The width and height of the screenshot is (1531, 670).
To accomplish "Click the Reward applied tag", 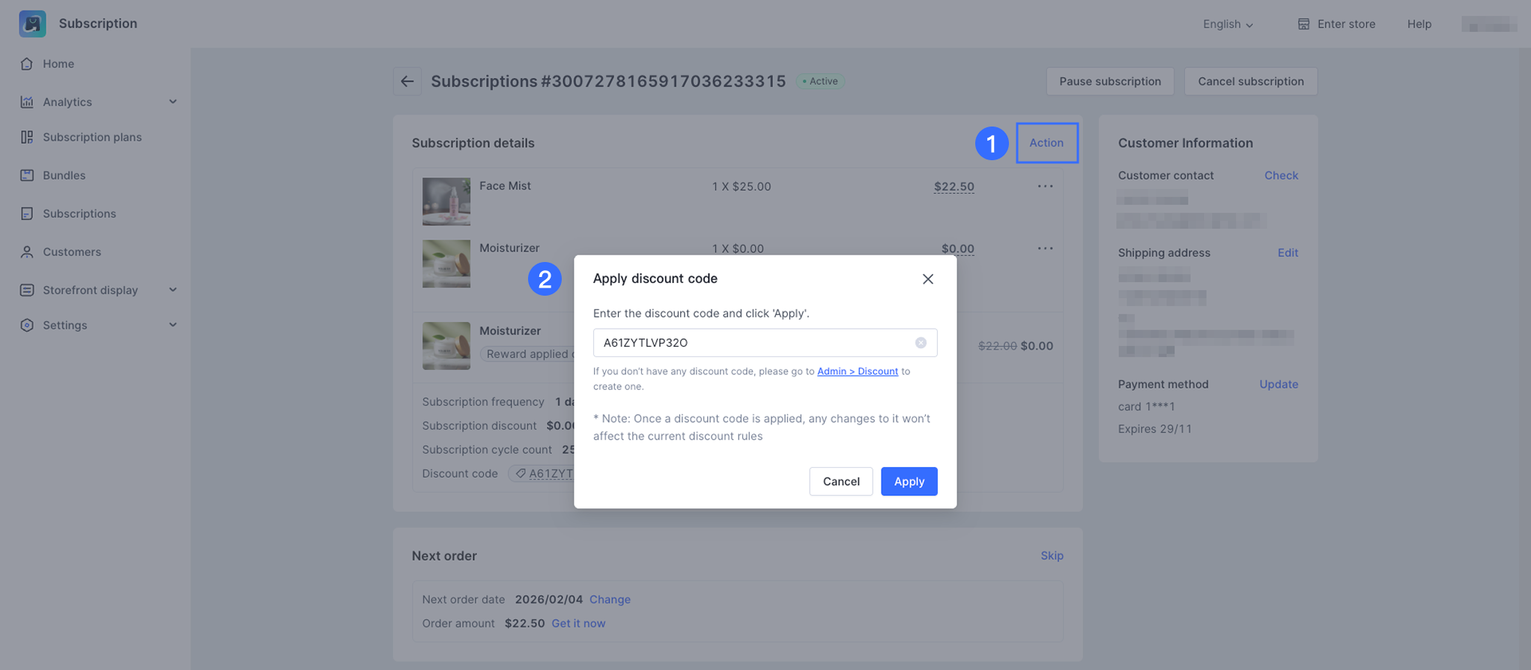I will pos(527,354).
